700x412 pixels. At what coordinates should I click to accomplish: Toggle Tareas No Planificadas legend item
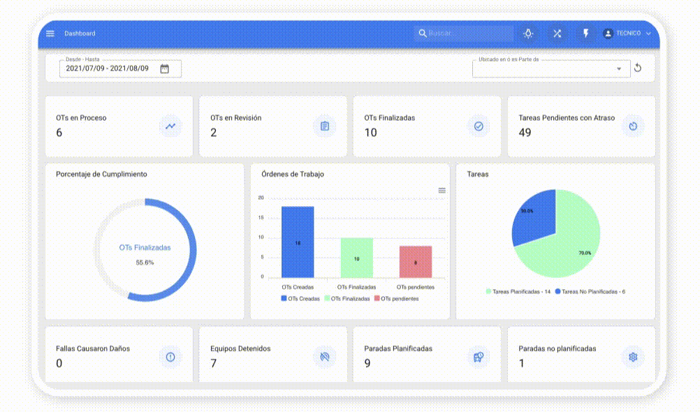(x=590, y=291)
